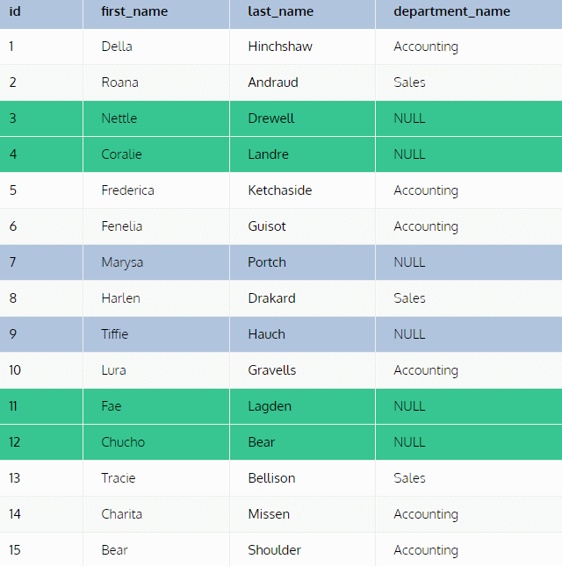Click the first name "Tiffie"

pos(114,334)
